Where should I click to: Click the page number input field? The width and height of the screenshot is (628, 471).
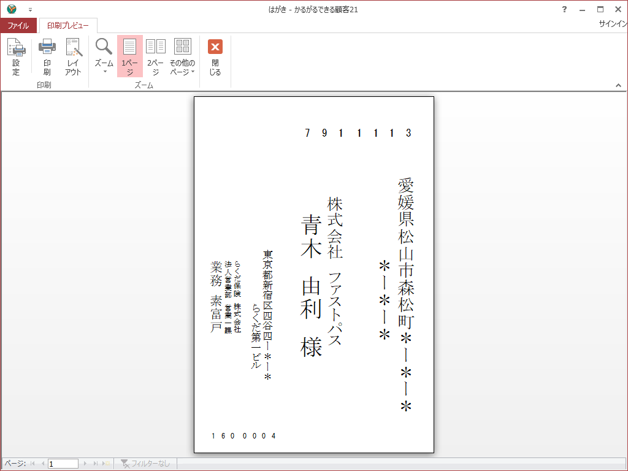(63, 464)
